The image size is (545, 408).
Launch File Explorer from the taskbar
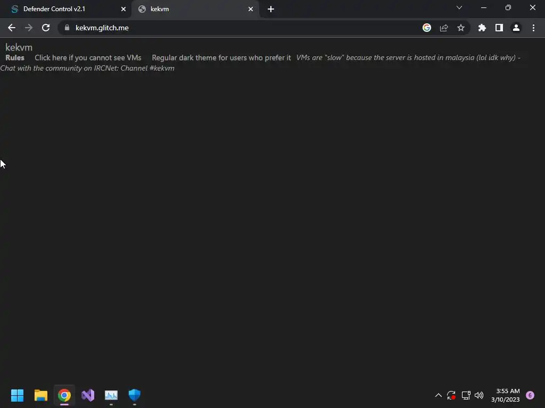tap(40, 395)
